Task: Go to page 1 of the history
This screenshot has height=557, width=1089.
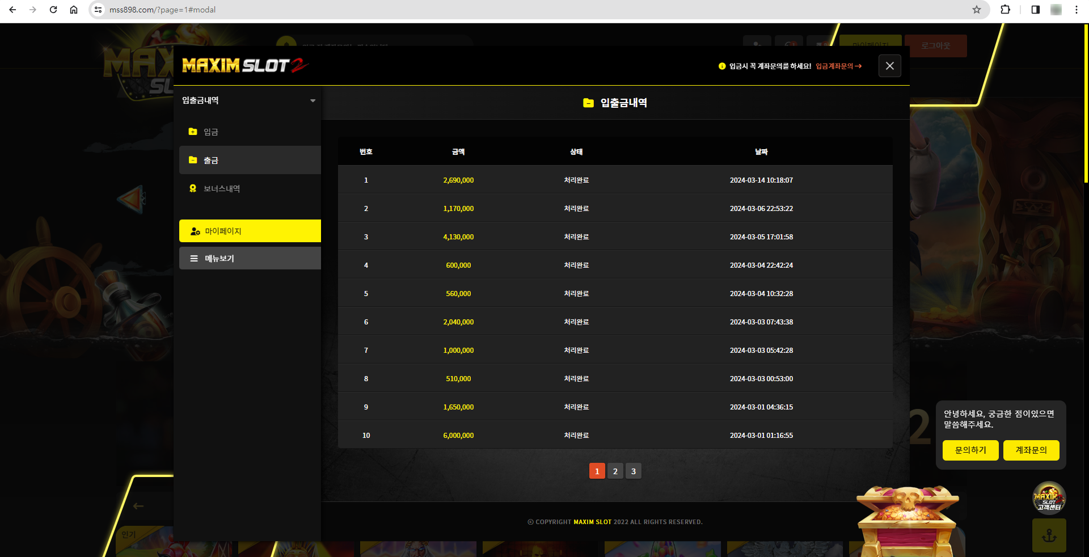Action: point(597,471)
